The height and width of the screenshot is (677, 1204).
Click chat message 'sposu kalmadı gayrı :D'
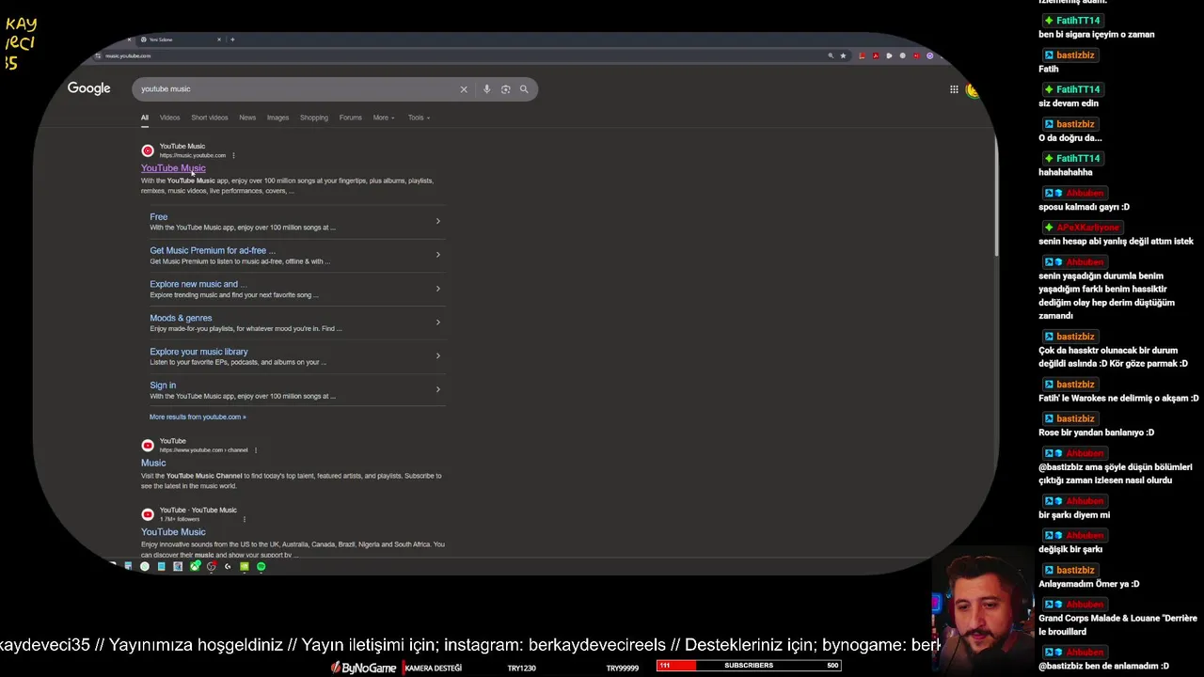click(x=1084, y=207)
